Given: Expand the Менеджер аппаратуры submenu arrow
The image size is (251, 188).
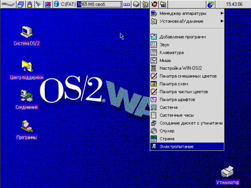Looking at the screenshot, I should click(222, 13).
